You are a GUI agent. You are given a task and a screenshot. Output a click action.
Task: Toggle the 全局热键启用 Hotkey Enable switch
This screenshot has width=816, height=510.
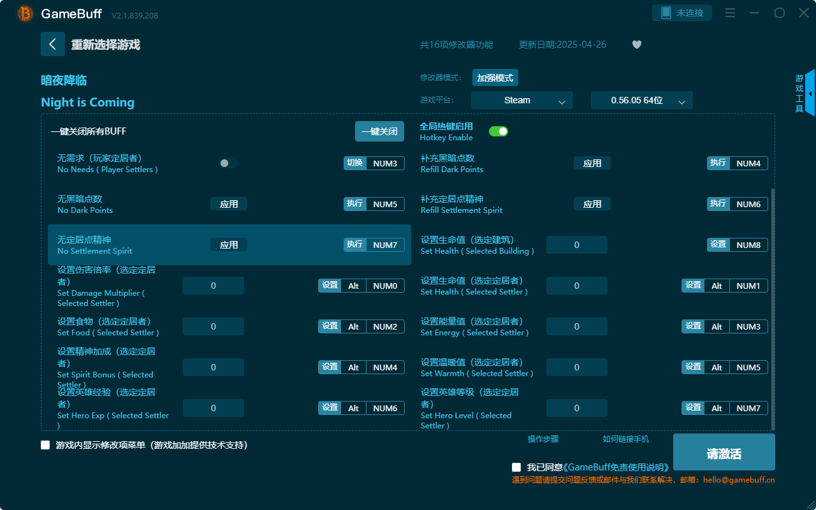click(498, 131)
